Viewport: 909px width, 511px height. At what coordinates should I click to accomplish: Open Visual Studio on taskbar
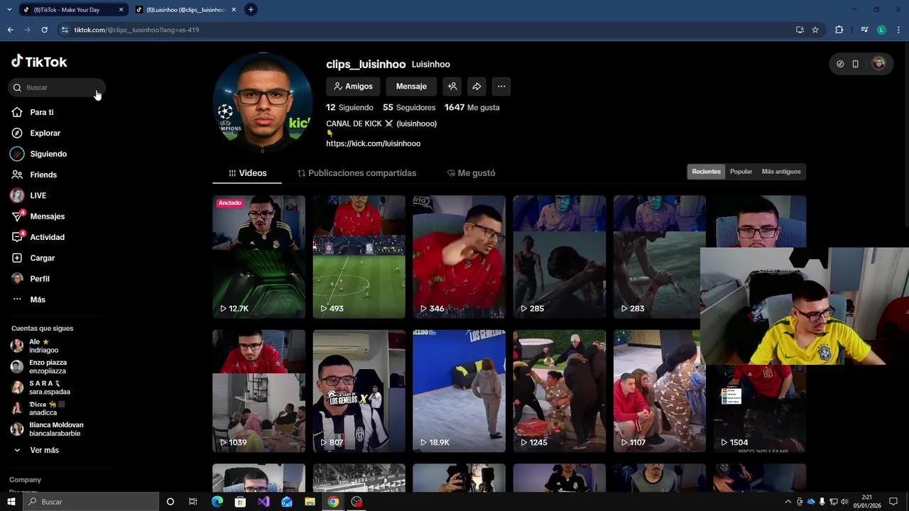point(263,502)
